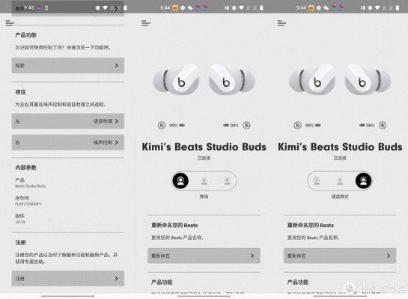Screen dimensions: 408x299
Task: Open hamburger menu on the settings-list screen
Action: click(10, 23)
